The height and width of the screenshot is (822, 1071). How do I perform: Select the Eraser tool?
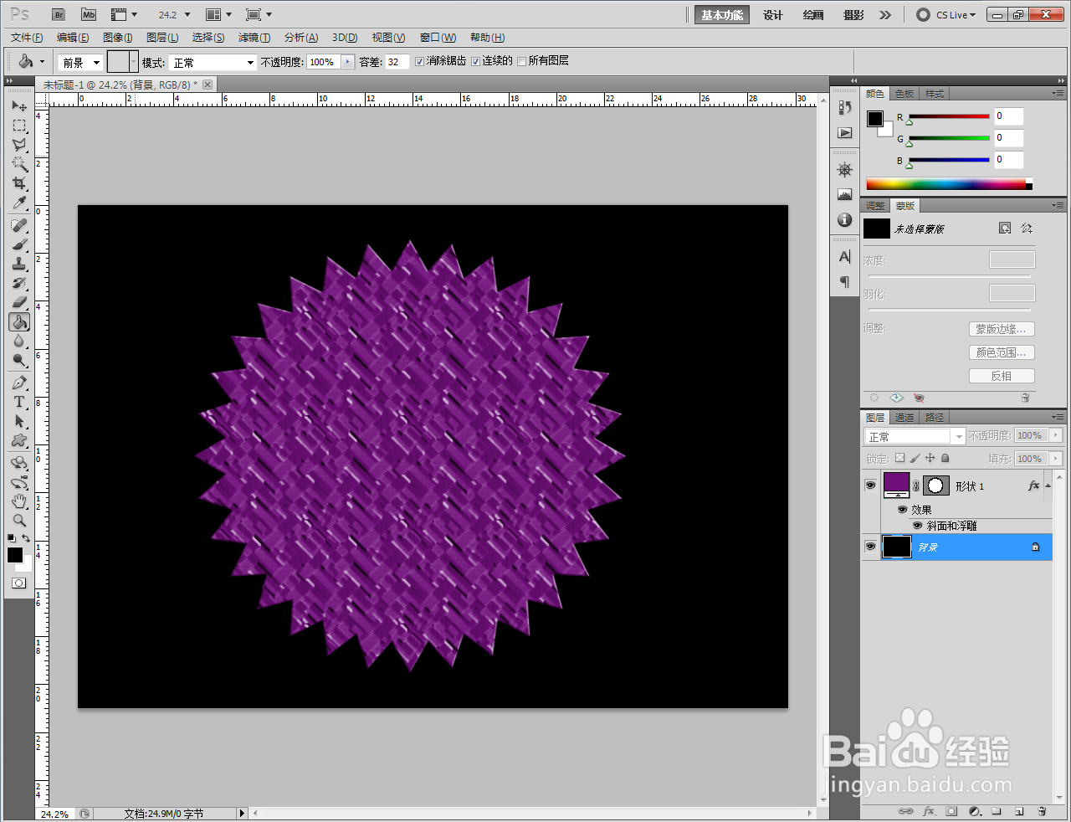(19, 302)
